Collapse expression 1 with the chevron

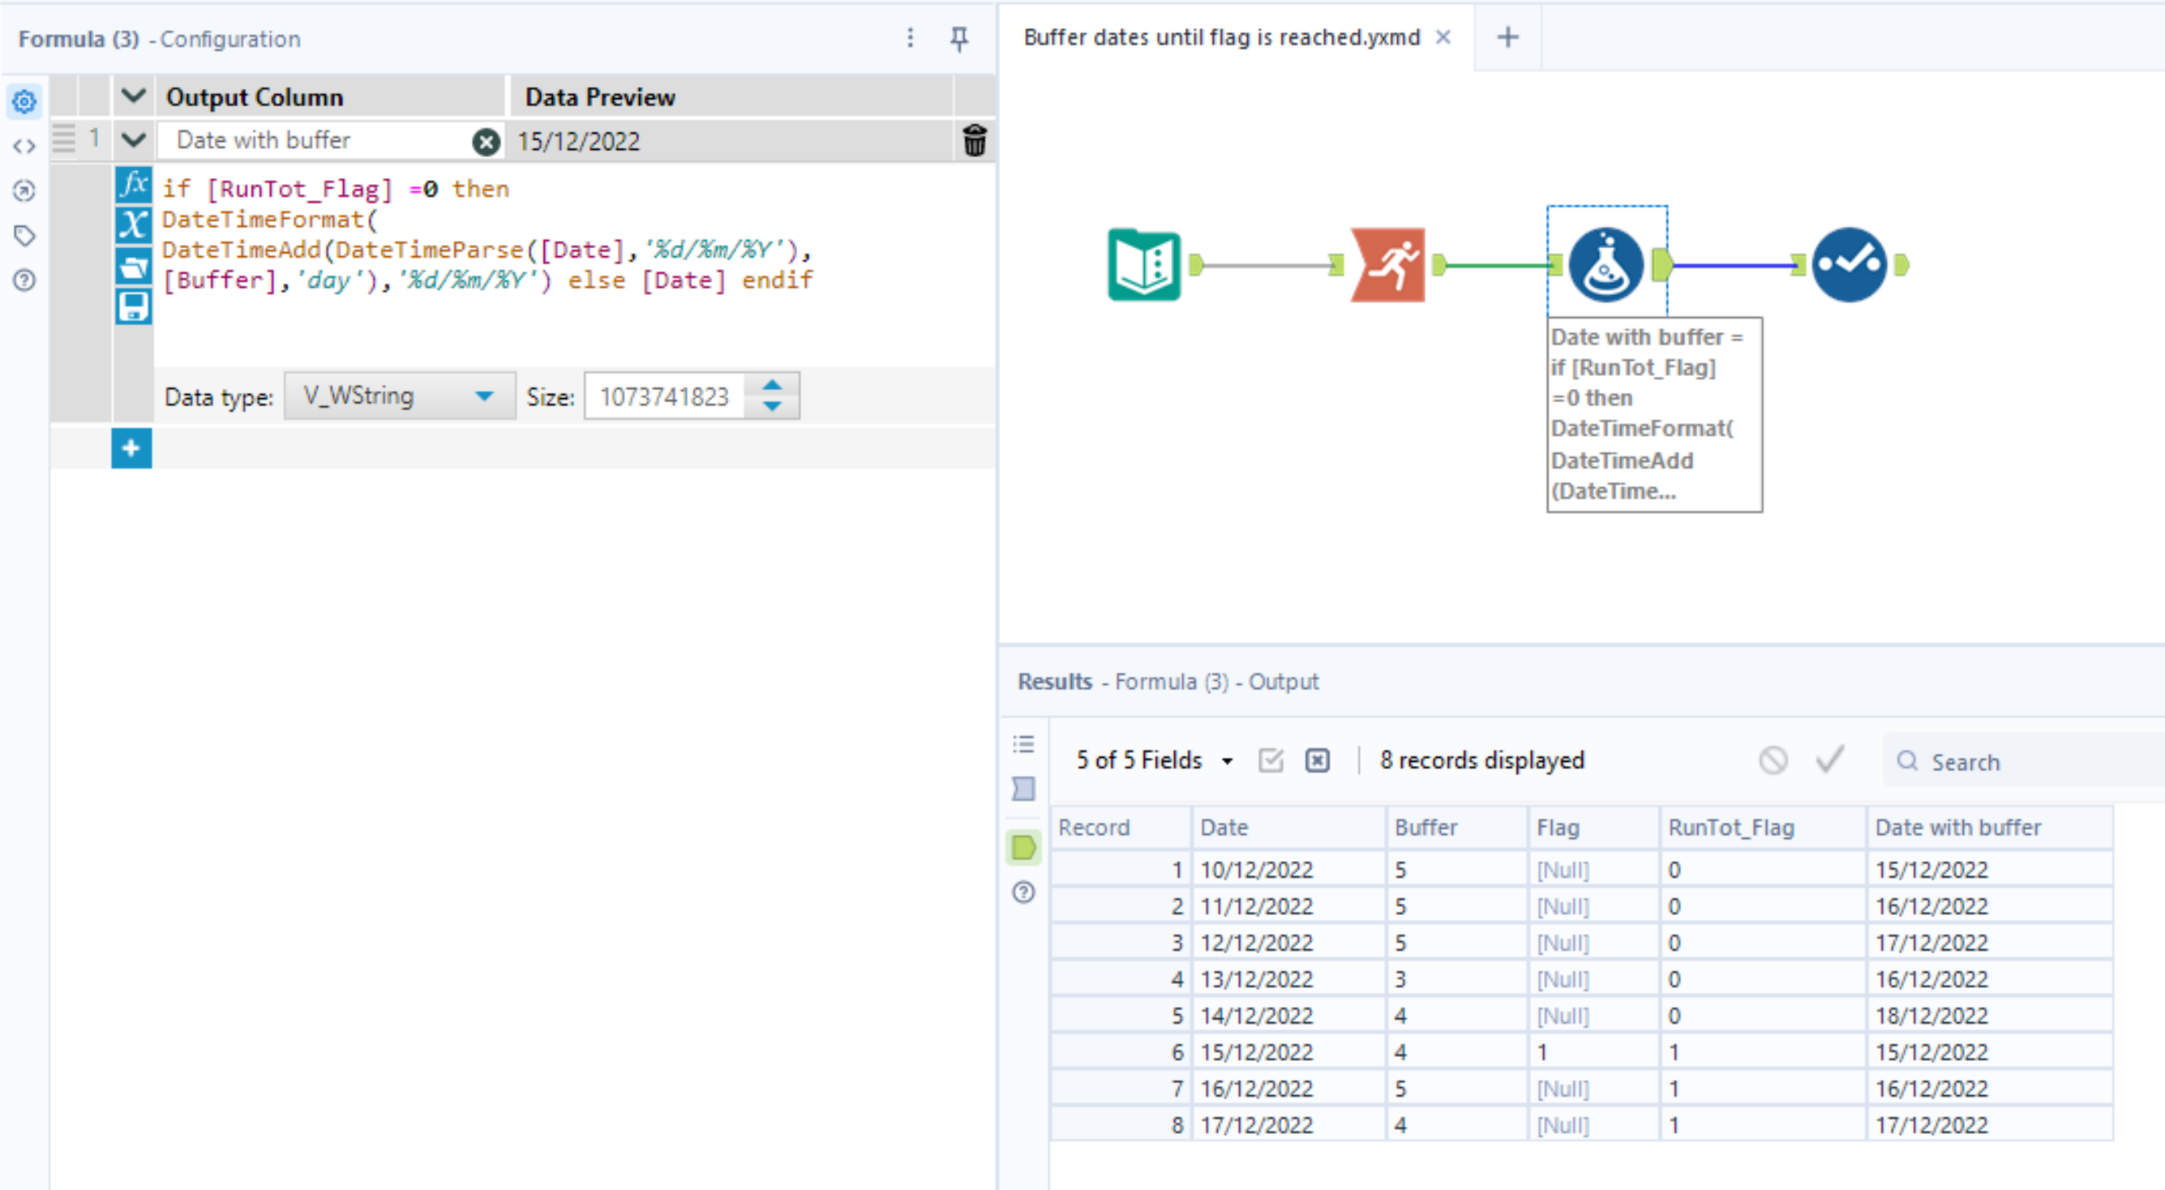click(134, 139)
